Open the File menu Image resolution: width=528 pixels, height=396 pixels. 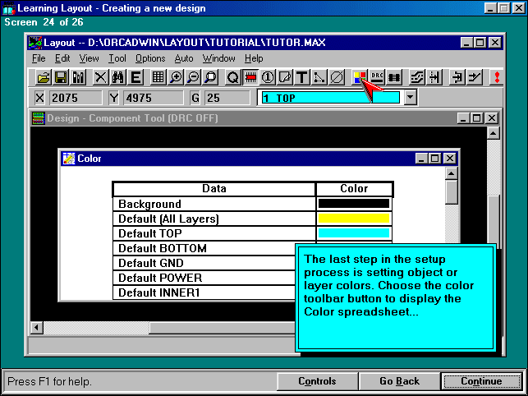point(39,58)
